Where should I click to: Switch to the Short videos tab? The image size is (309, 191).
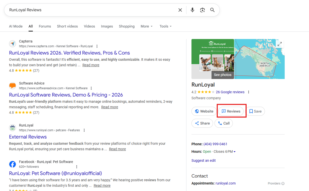(x=67, y=26)
